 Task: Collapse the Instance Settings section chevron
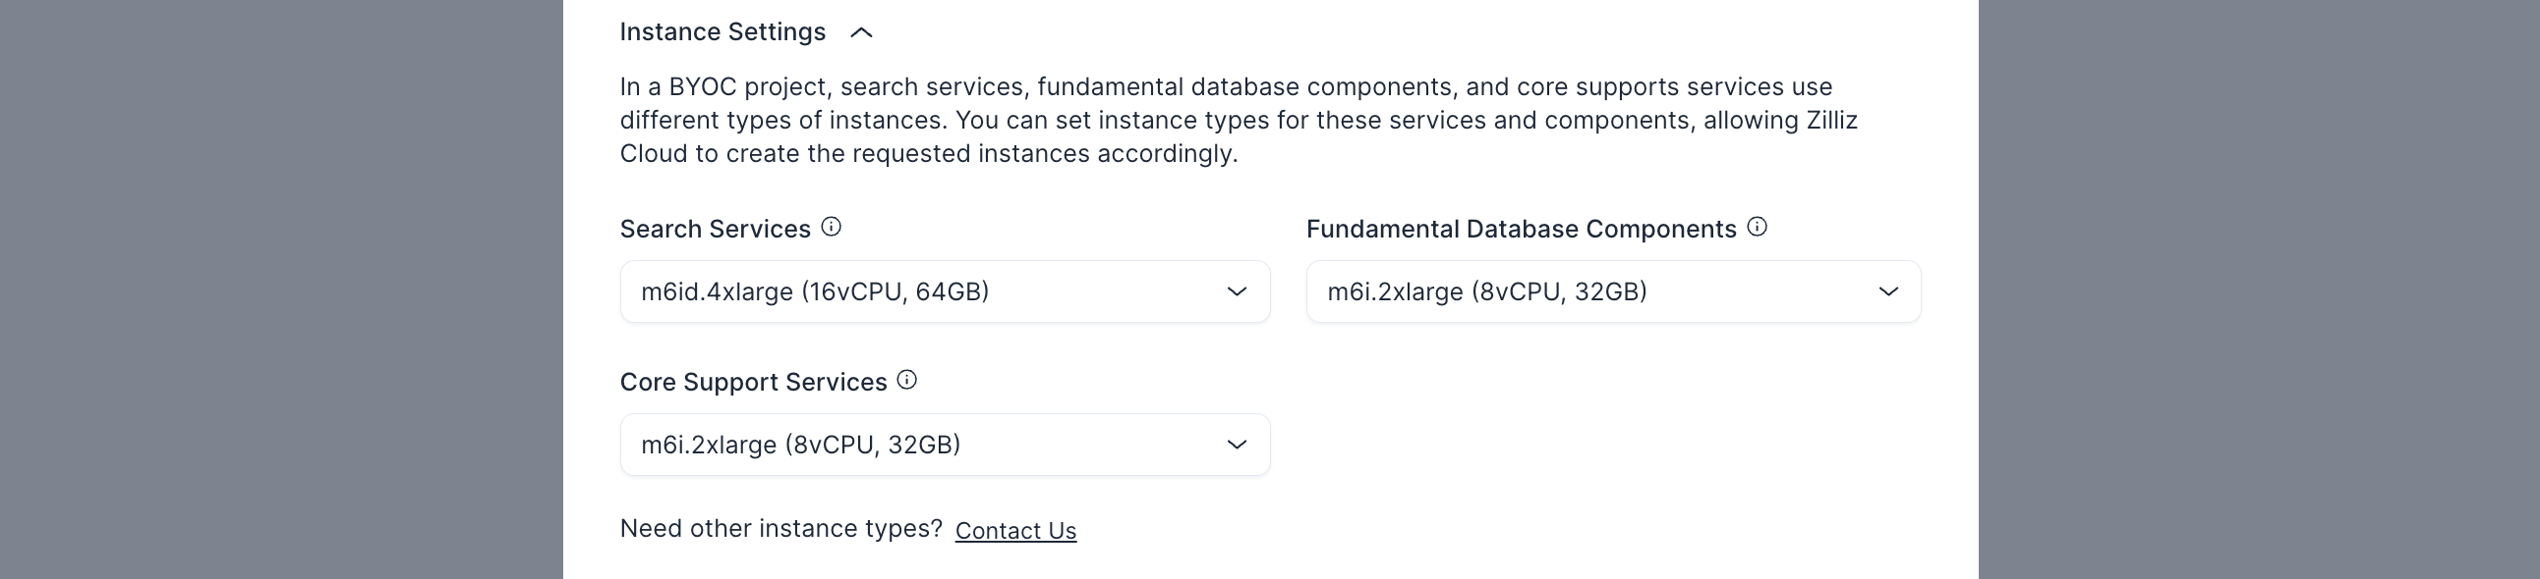point(861,32)
